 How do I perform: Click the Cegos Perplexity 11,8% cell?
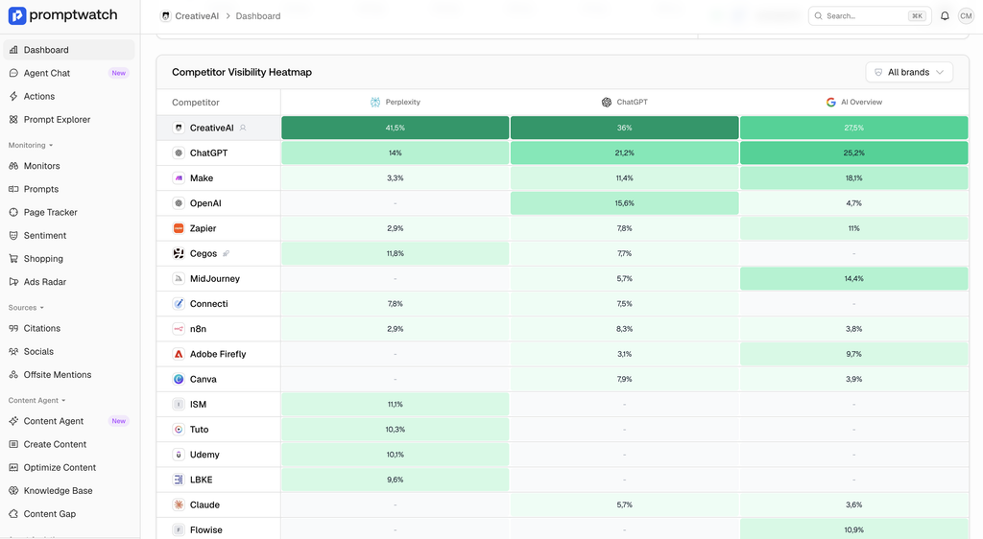[395, 253]
